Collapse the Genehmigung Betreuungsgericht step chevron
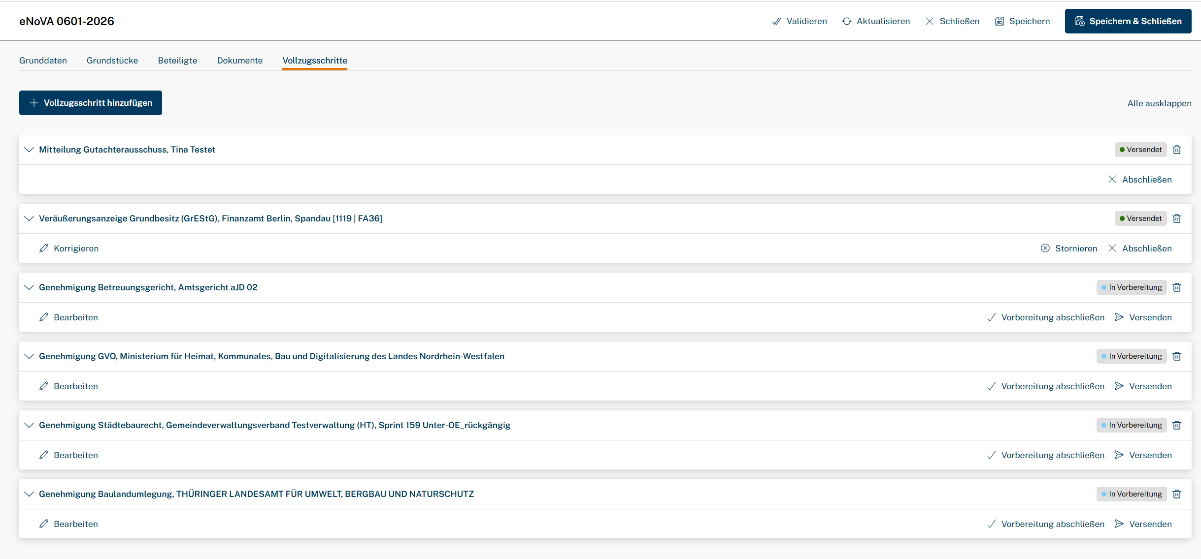 [x=29, y=287]
